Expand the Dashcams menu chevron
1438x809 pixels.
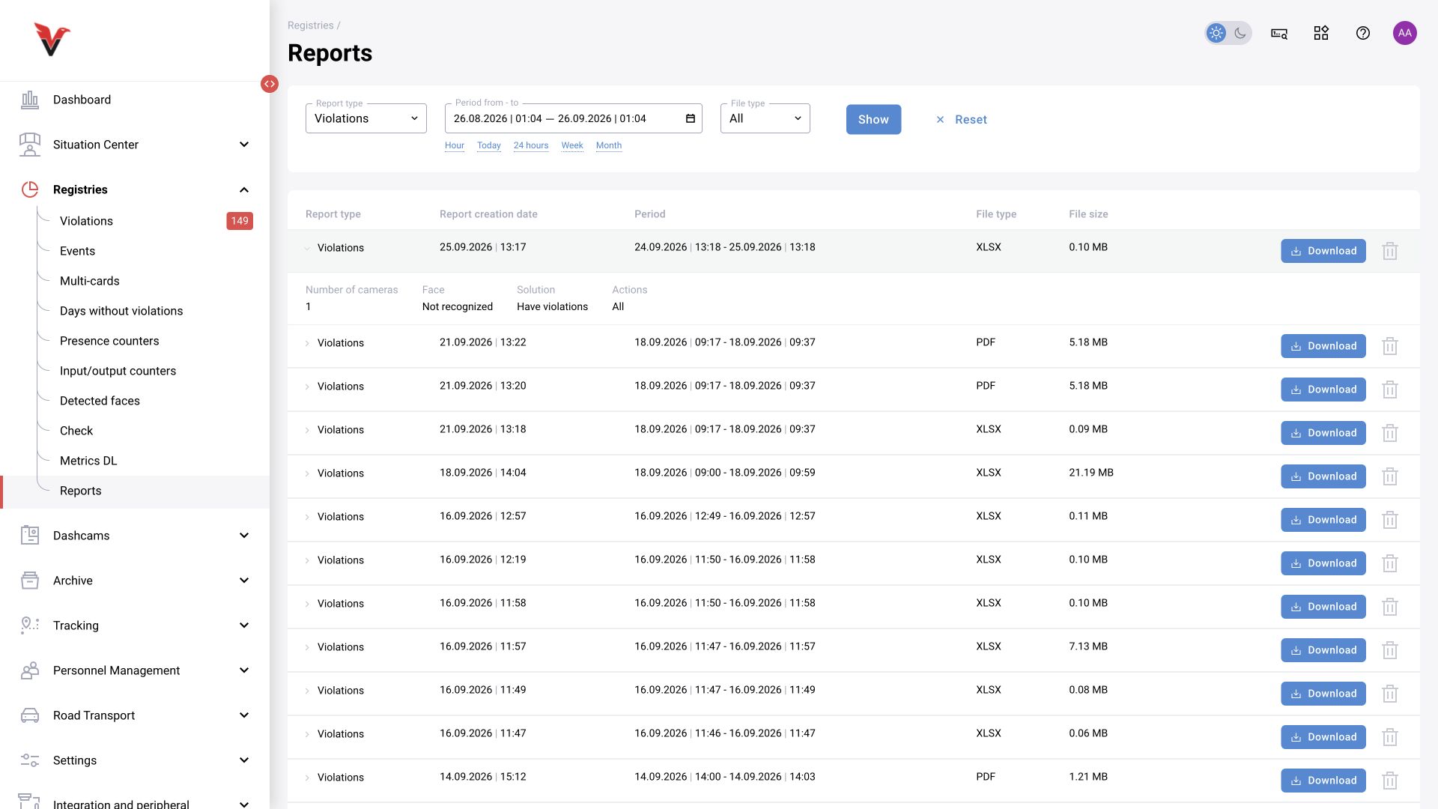(244, 535)
